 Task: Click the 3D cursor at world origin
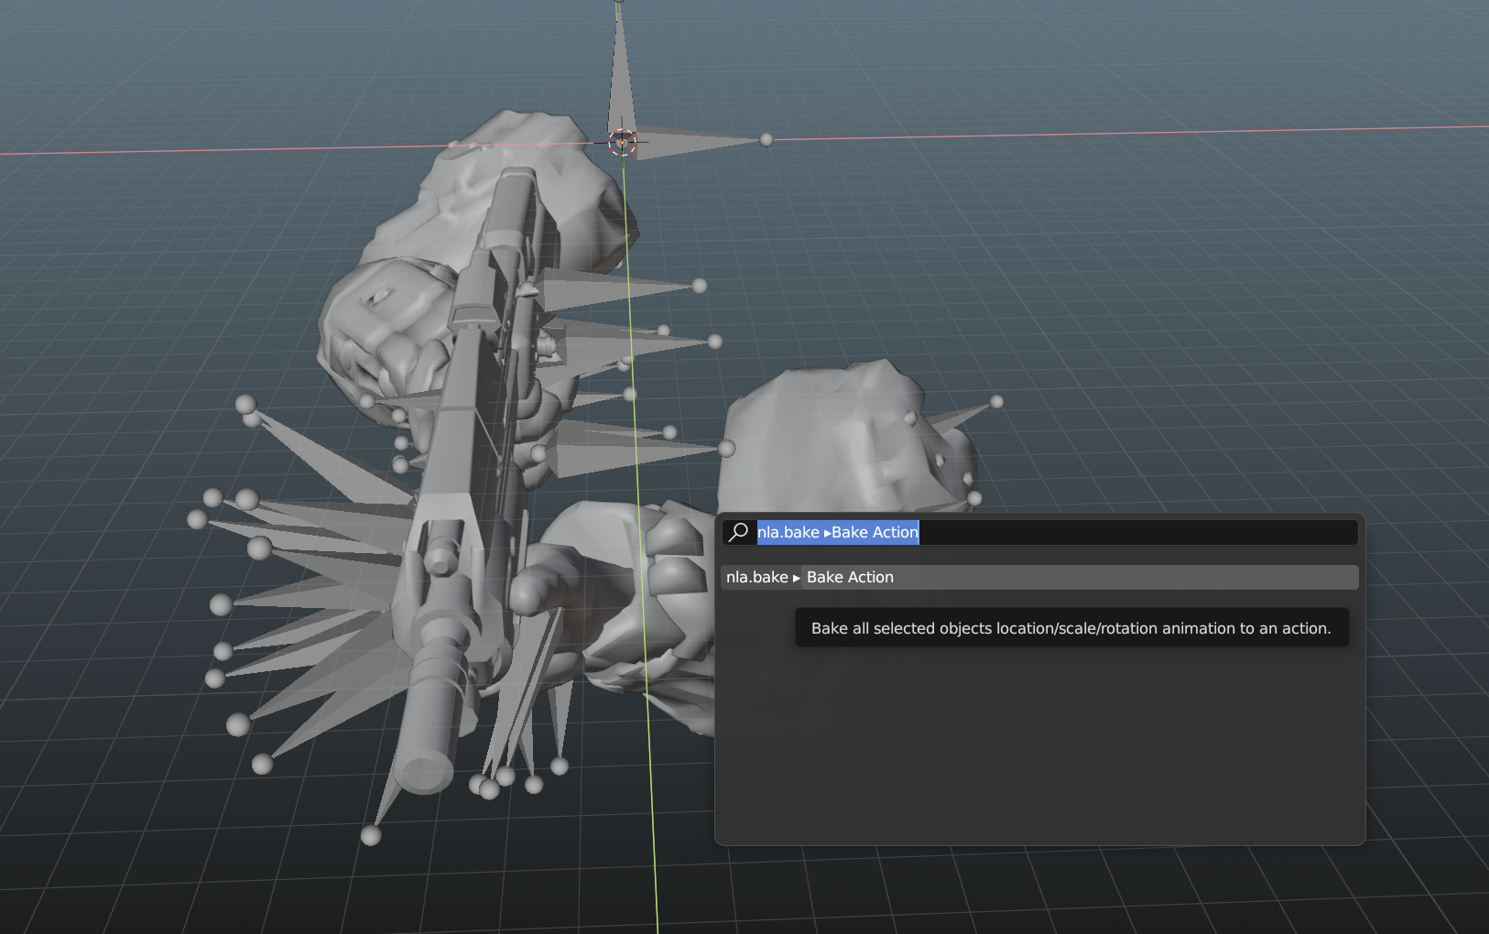(x=623, y=142)
